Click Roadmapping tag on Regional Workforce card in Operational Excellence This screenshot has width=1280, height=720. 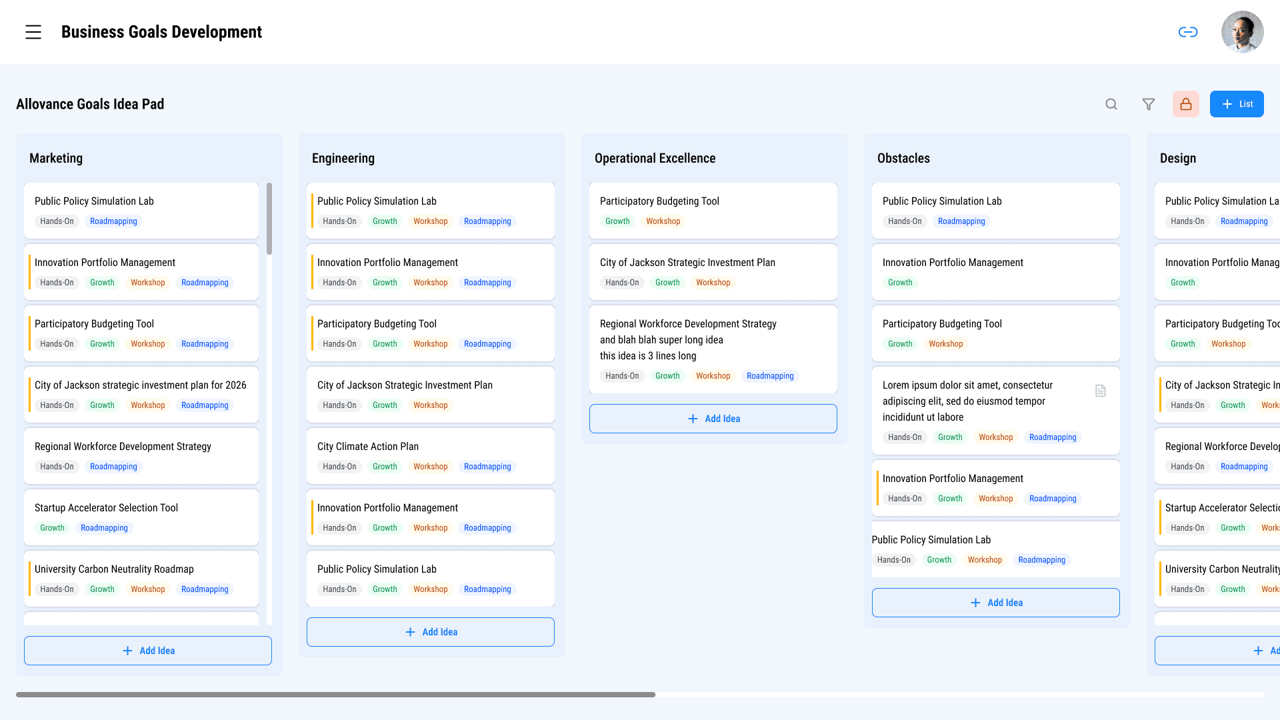[x=770, y=376]
